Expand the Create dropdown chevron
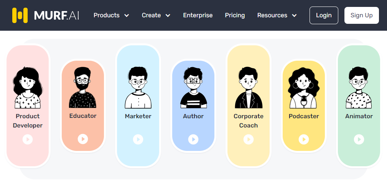Image resolution: width=387 pixels, height=187 pixels. point(168,16)
